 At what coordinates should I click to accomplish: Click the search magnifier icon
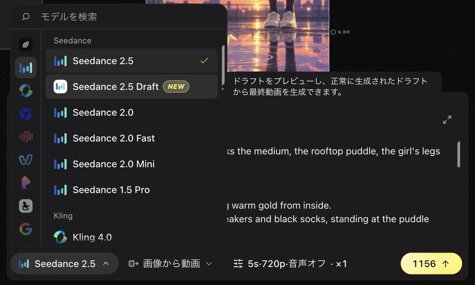pyautogui.click(x=26, y=17)
